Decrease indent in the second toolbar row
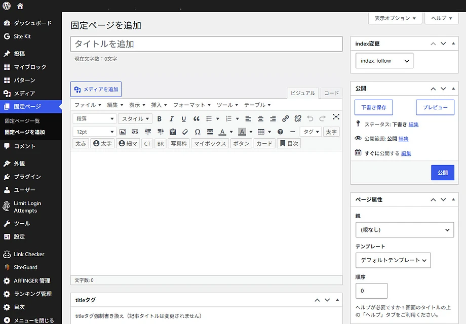 click(x=148, y=132)
